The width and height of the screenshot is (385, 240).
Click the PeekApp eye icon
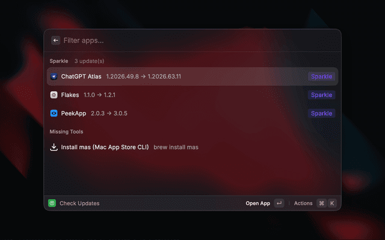point(54,113)
